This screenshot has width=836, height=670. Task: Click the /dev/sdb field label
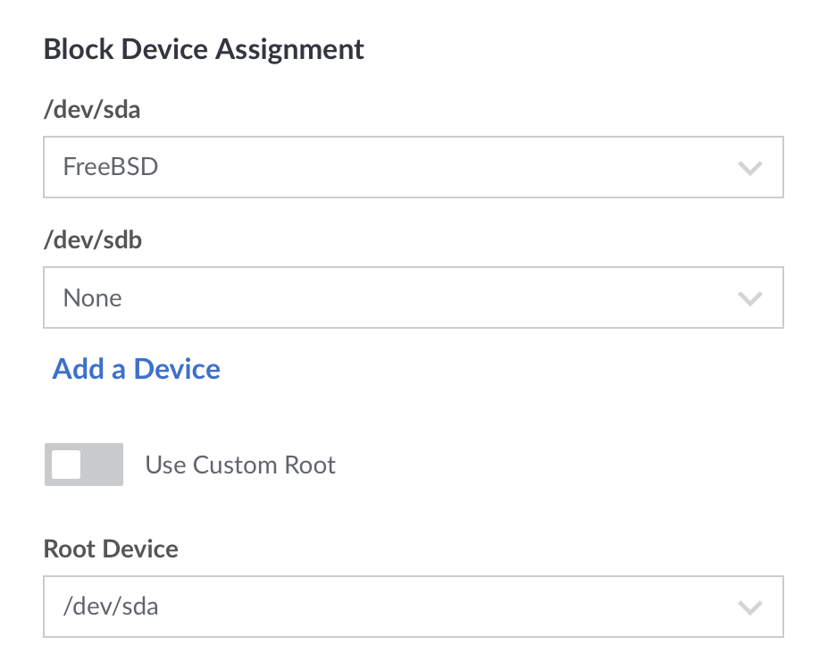point(93,241)
